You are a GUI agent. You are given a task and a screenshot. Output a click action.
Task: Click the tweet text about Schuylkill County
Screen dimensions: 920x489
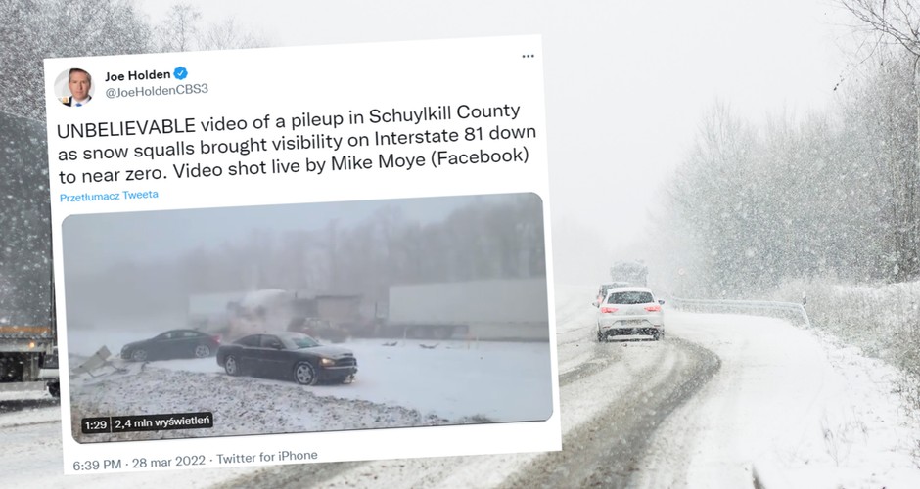(296, 143)
